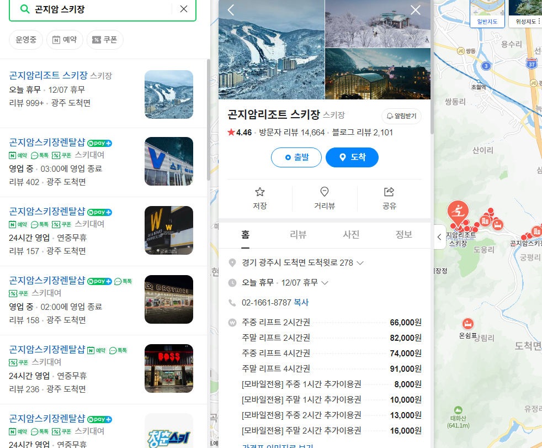Expand the 오늘 휴무 business hours chevron
The image size is (542, 448).
pyautogui.click(x=325, y=283)
